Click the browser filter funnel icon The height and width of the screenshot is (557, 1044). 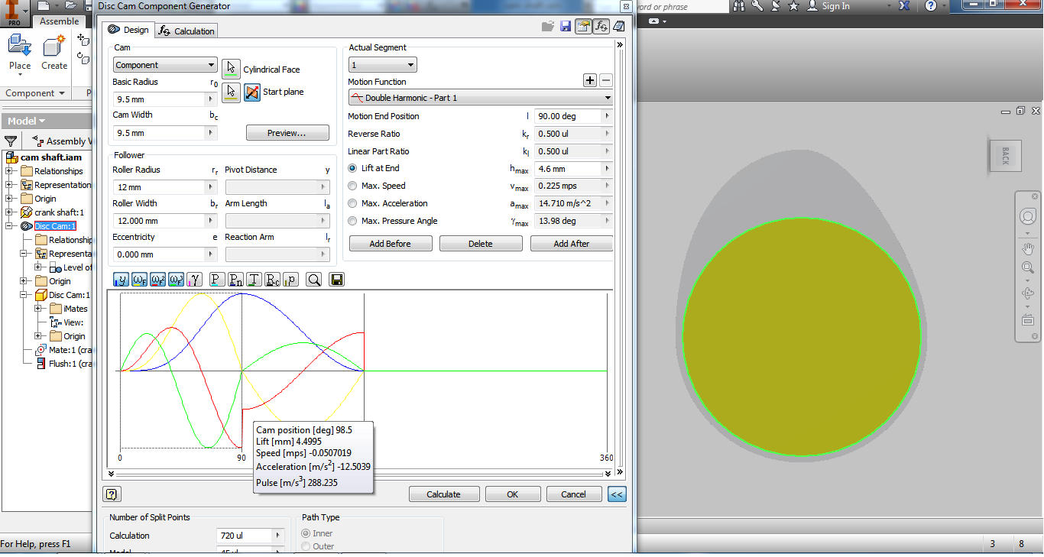click(x=11, y=141)
